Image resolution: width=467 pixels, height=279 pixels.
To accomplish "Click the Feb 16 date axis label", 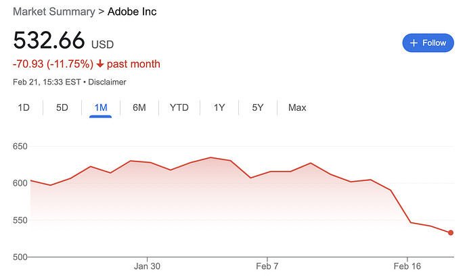I will 407,265.
